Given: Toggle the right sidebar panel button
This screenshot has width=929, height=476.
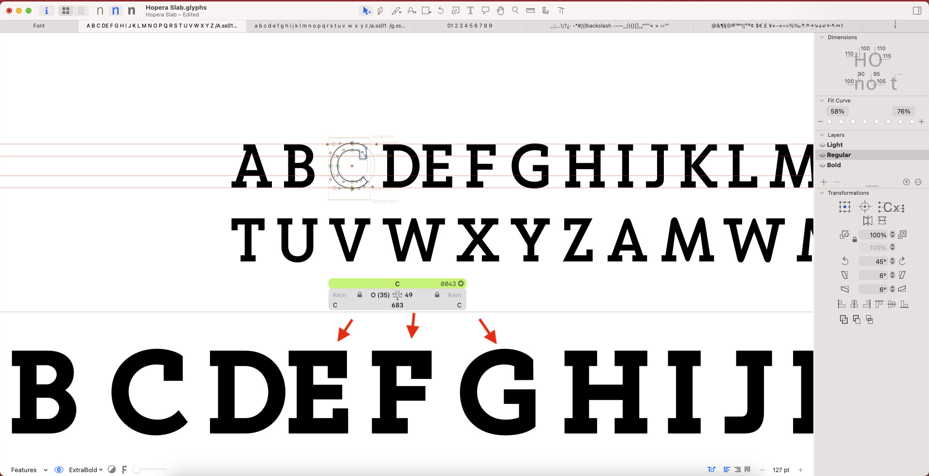Looking at the screenshot, I should click(916, 11).
